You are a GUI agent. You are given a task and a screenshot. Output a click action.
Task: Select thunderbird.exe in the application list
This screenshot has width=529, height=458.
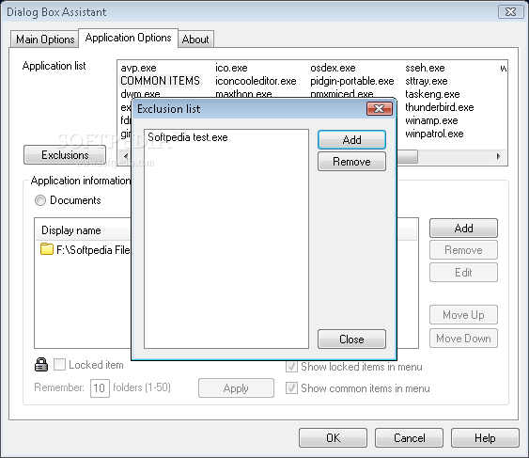click(440, 107)
